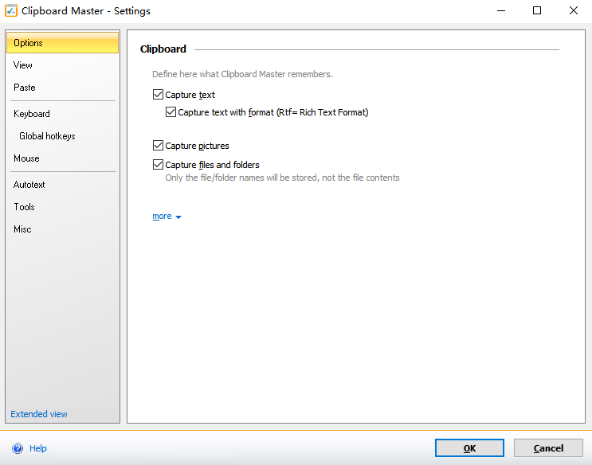
Task: Click the Extended view link
Action: tap(39, 414)
